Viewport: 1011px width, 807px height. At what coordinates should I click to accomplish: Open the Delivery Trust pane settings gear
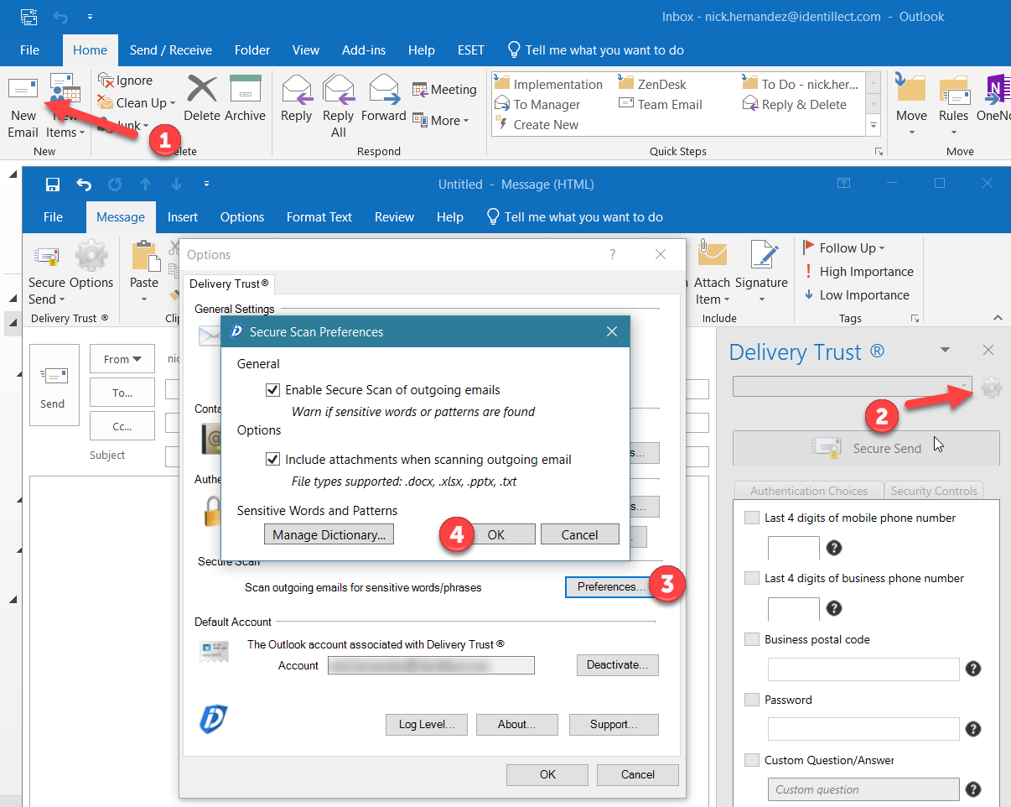tap(992, 388)
